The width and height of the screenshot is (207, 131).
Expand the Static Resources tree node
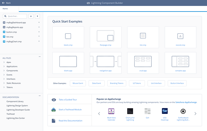(x=4, y=83)
